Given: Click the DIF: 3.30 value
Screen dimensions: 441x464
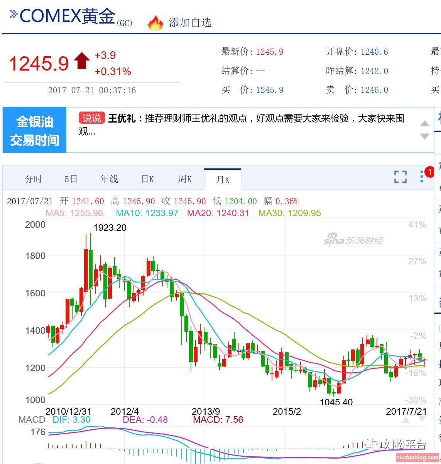Looking at the screenshot, I should click(x=71, y=420).
